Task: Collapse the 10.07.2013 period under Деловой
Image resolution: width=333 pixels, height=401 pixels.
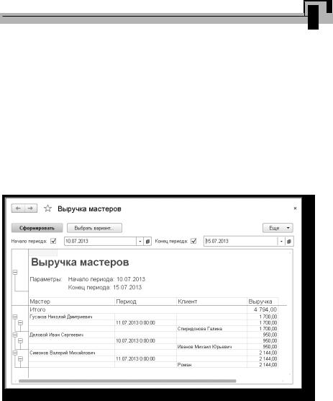Action: point(20,341)
